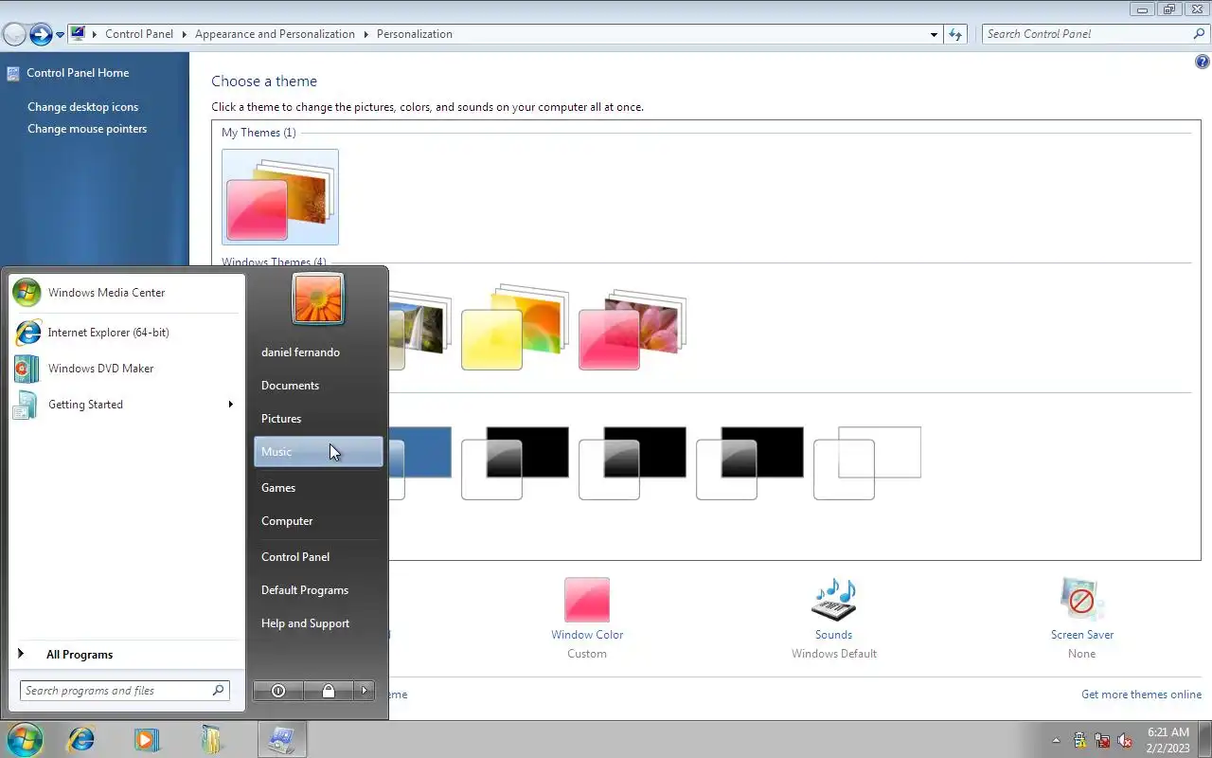Expand the Getting Started submenu arrow
1212x758 pixels.
pos(230,405)
